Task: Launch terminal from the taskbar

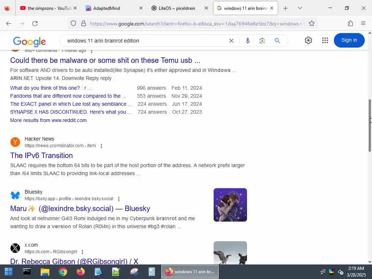Action: tap(27, 272)
